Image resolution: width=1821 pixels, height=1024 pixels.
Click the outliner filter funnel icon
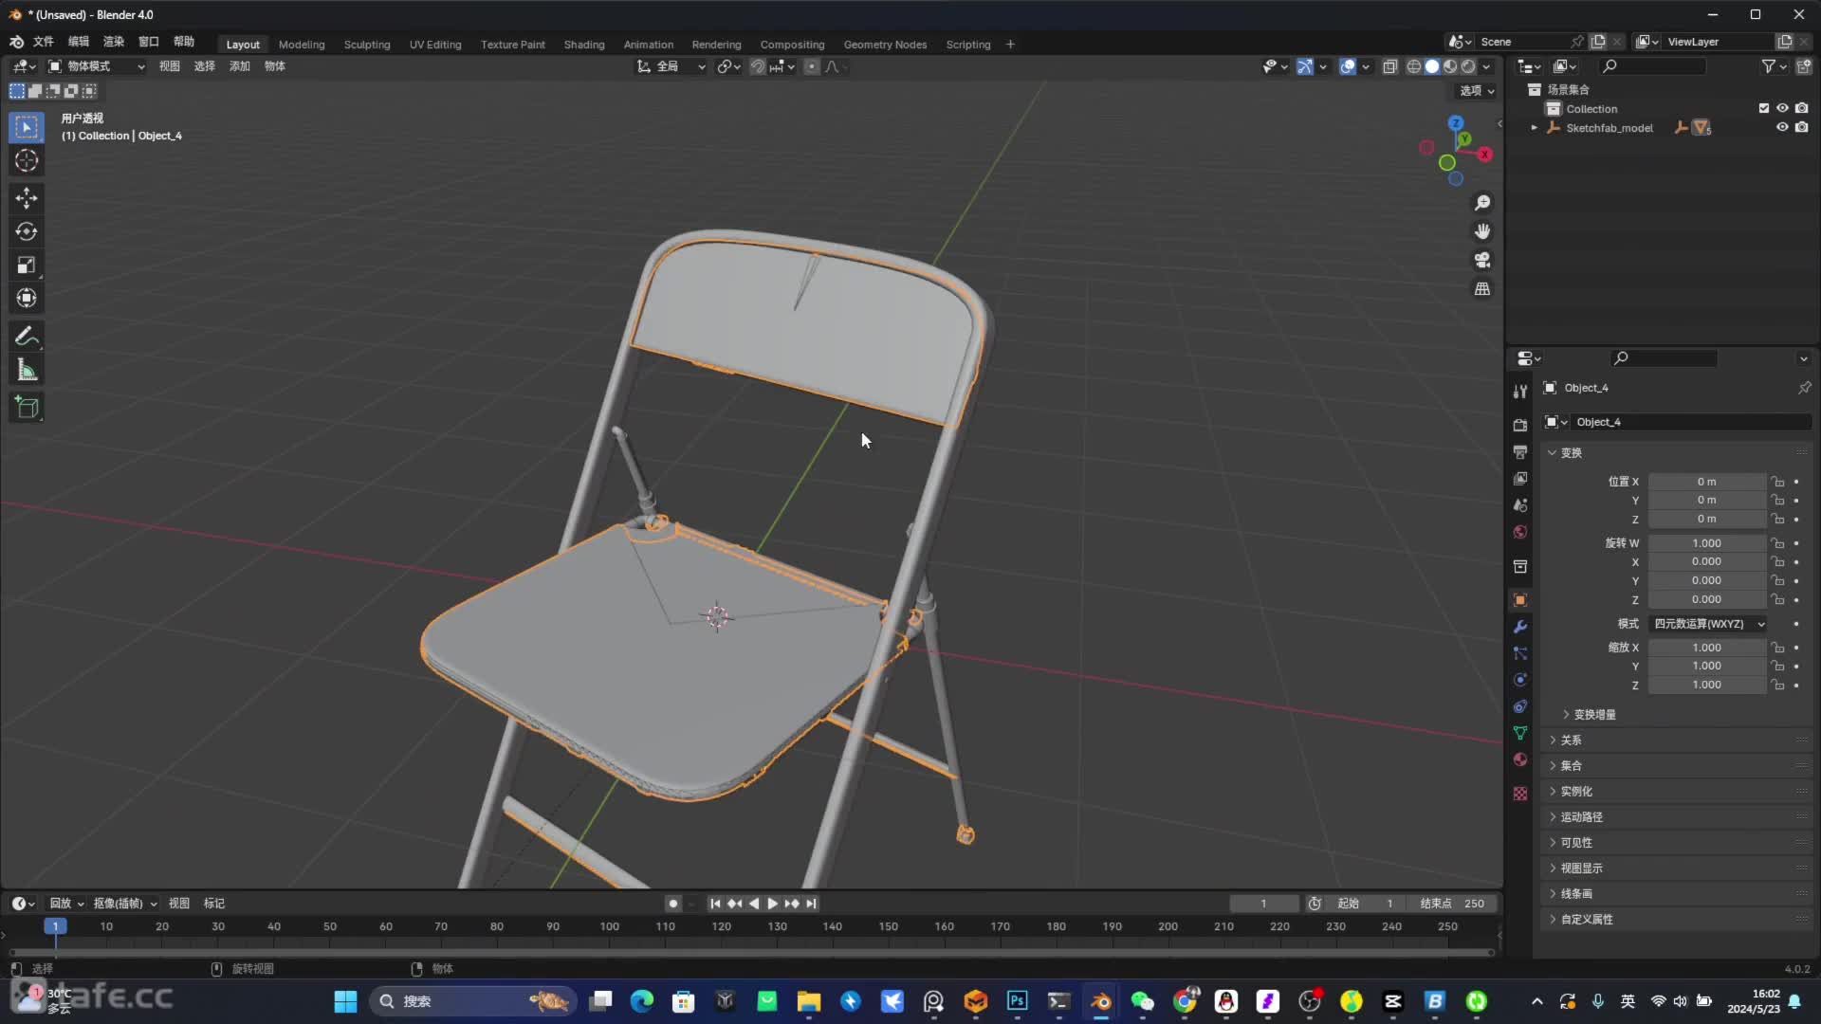[x=1769, y=66]
